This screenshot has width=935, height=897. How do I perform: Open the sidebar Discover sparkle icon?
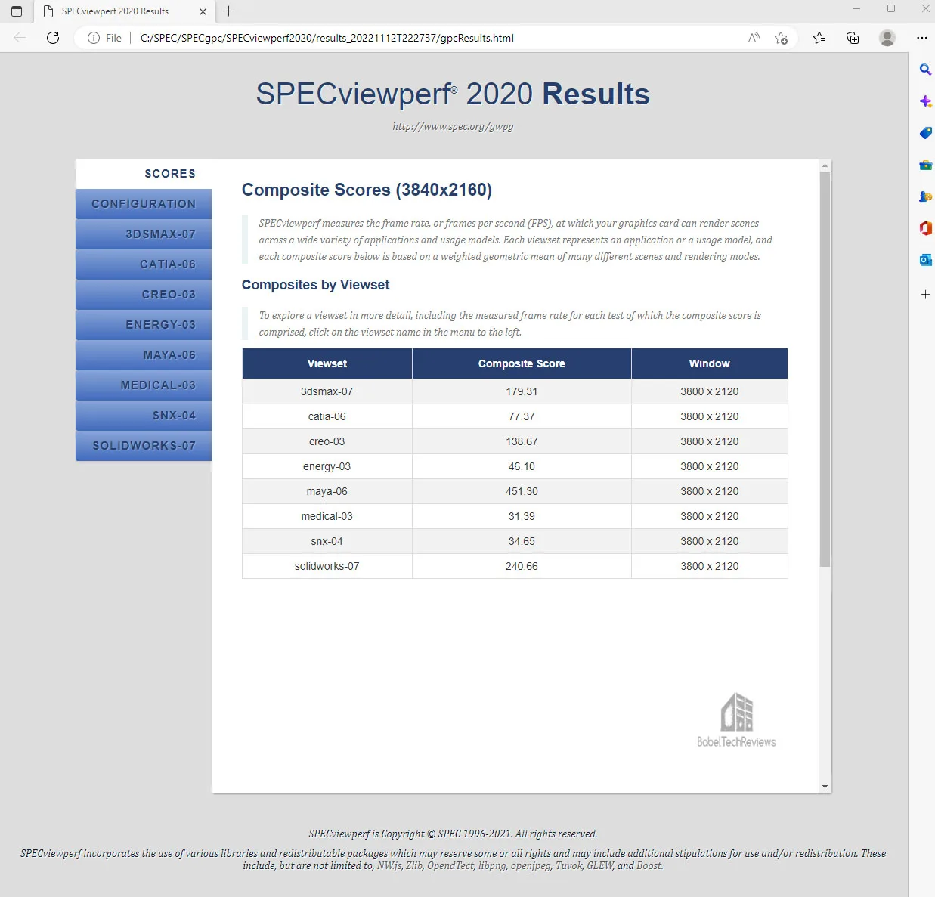point(925,101)
